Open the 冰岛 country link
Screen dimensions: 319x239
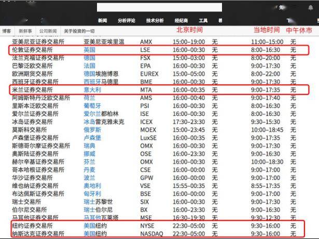pos(90,122)
